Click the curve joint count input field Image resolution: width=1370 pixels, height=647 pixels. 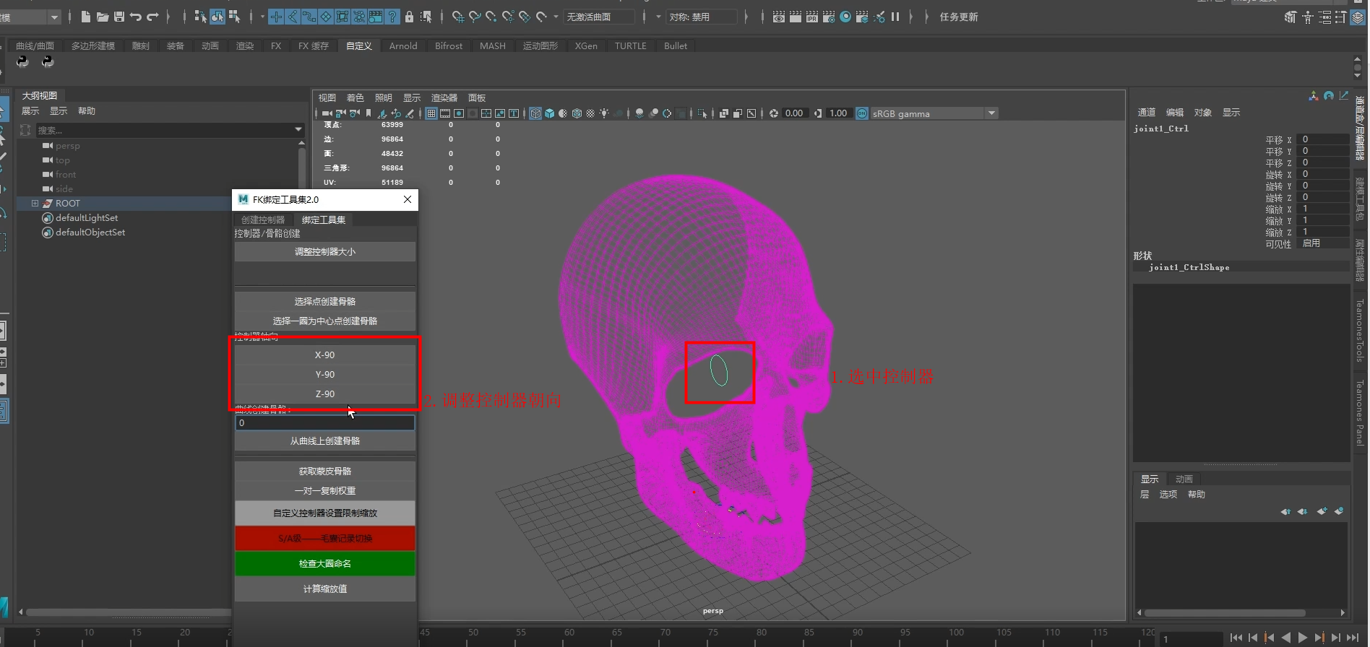[324, 423]
